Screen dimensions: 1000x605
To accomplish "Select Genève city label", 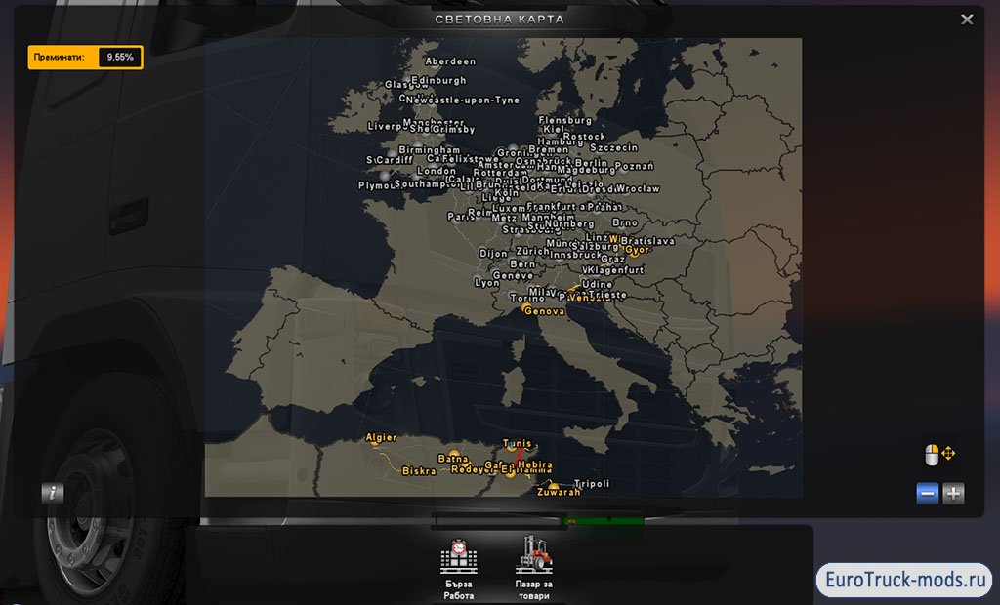I will (513, 275).
